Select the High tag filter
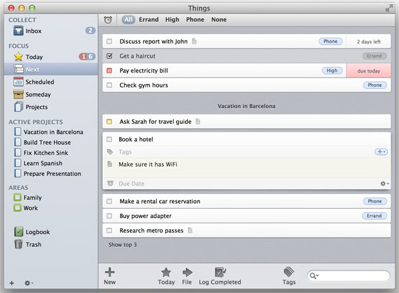The image size is (399, 293). [172, 20]
